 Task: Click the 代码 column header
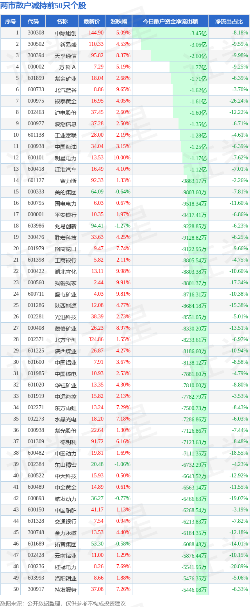click(33, 22)
